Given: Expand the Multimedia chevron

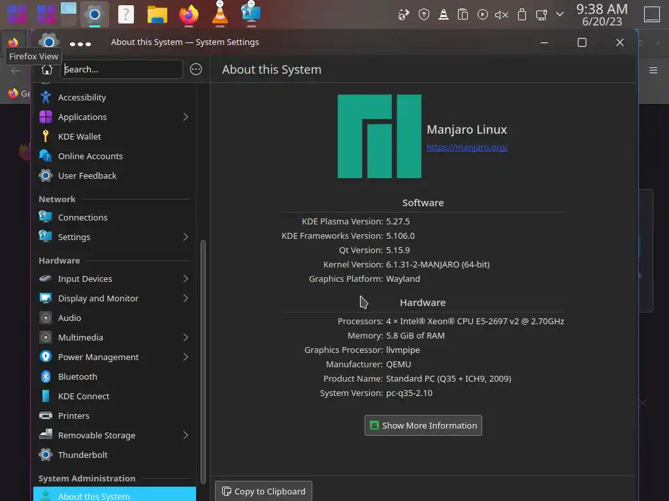Looking at the screenshot, I should click(186, 338).
